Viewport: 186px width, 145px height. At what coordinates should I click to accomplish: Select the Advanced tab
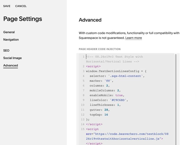click(11, 65)
